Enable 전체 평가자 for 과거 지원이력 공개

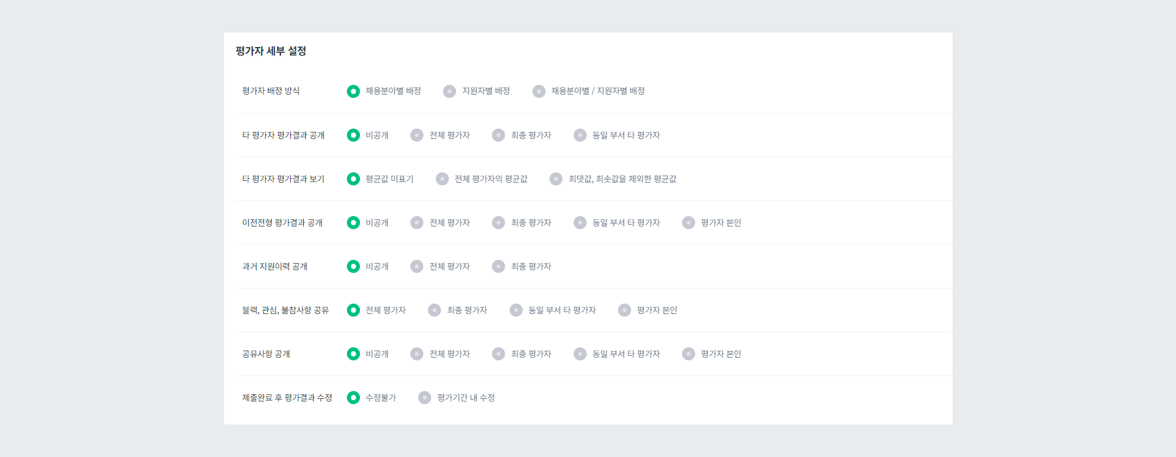click(416, 266)
